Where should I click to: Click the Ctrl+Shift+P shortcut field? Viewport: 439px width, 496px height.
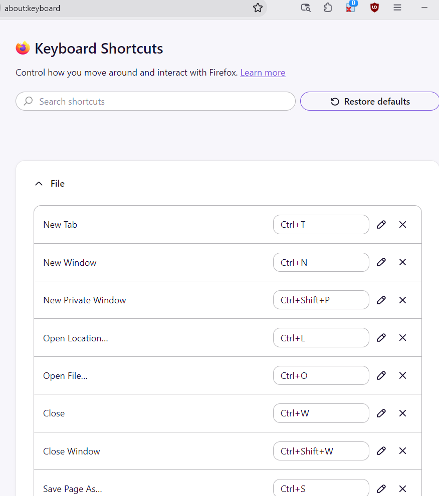pos(321,300)
